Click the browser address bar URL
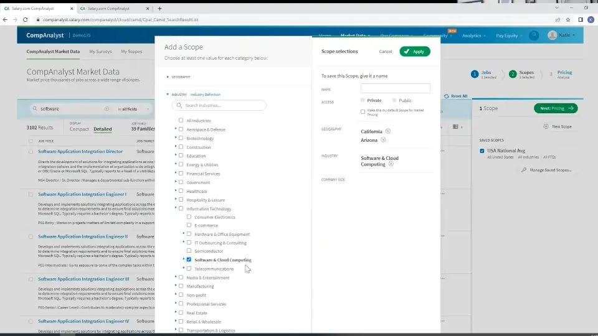 (x=120, y=19)
